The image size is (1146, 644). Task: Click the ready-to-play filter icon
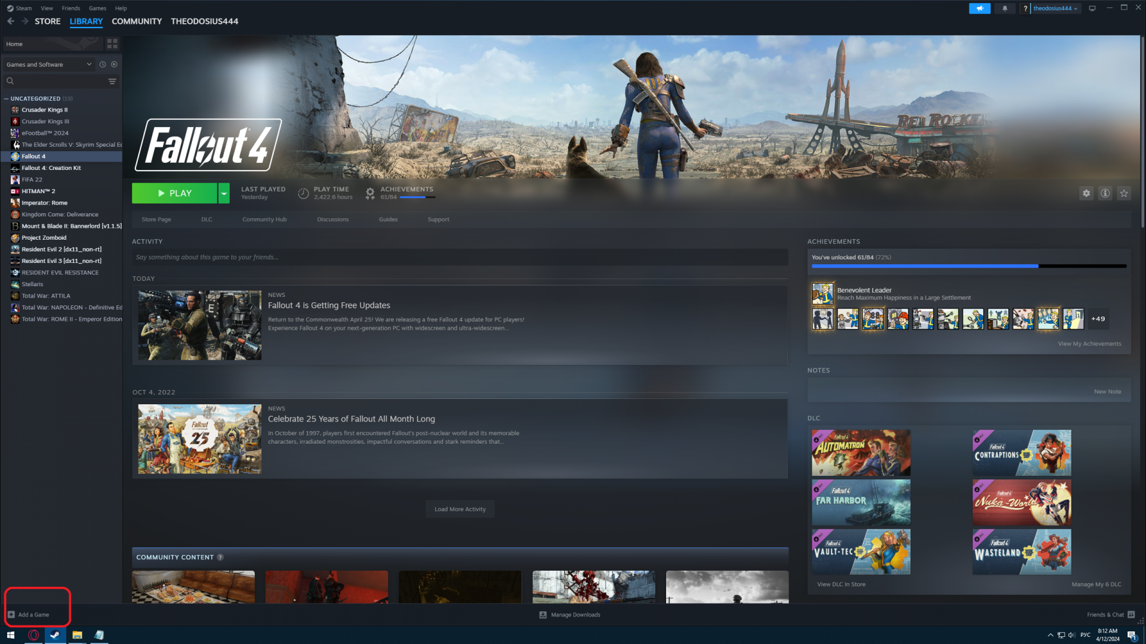pyautogui.click(x=114, y=64)
